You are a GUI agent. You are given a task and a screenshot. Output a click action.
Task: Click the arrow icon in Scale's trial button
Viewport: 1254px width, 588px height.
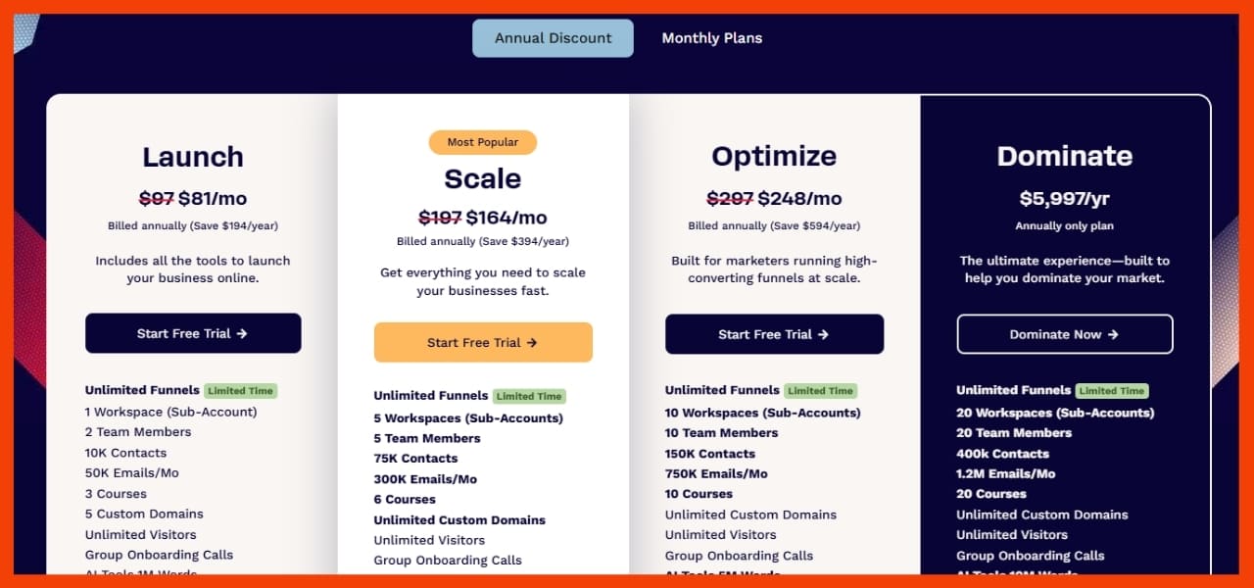click(532, 342)
